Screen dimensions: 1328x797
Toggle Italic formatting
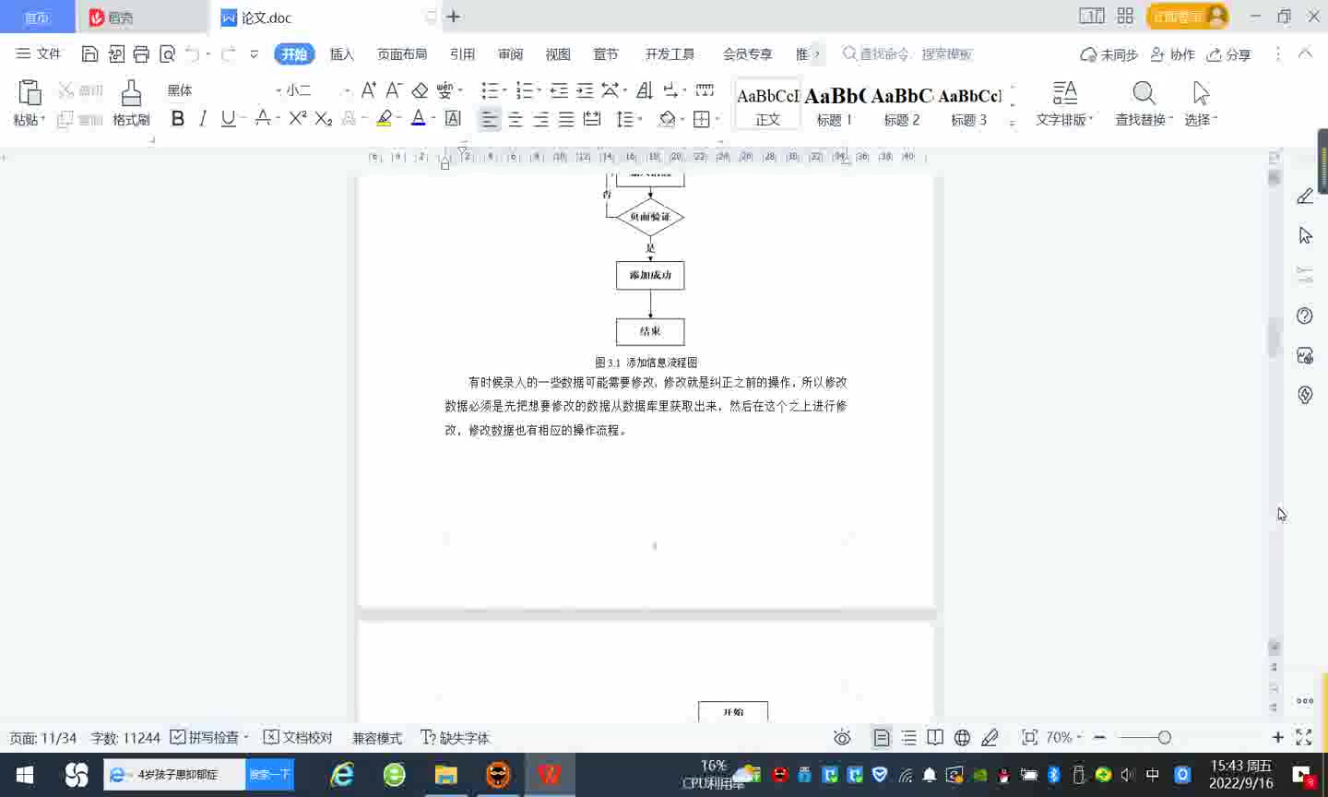tap(203, 118)
